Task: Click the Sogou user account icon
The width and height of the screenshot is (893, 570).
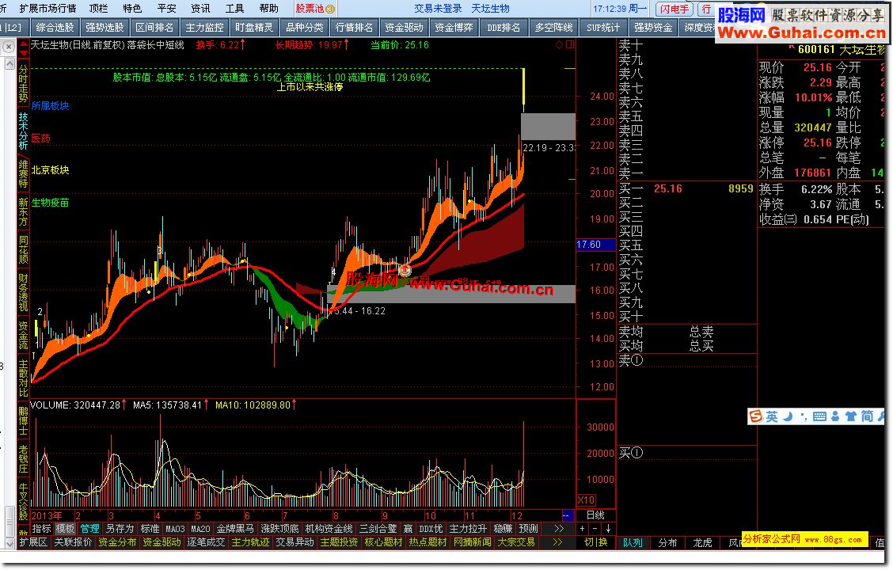Action: pos(835,416)
